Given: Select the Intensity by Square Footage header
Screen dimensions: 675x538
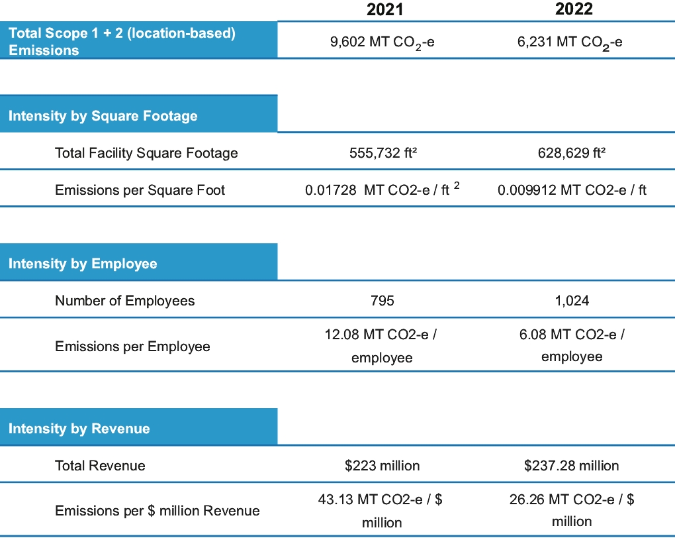Looking at the screenshot, I should [103, 116].
